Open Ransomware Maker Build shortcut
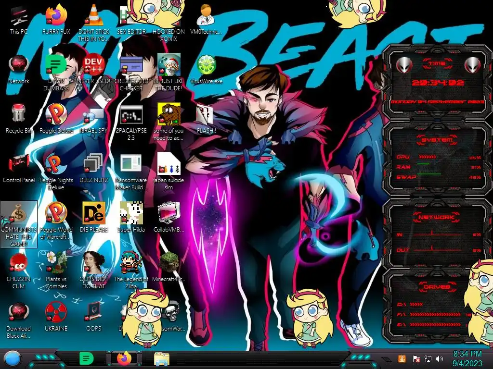 tap(131, 172)
